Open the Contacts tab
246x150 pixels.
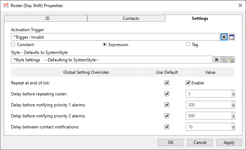click(126, 18)
